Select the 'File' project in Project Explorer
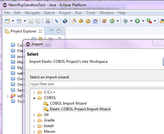The image size is (164, 134). click(17, 51)
